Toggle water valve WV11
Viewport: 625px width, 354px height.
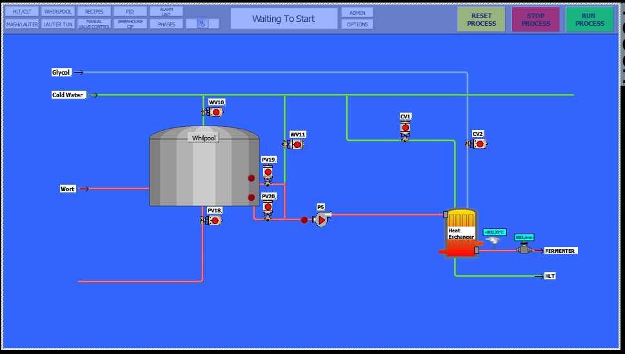pyautogui.click(x=293, y=145)
